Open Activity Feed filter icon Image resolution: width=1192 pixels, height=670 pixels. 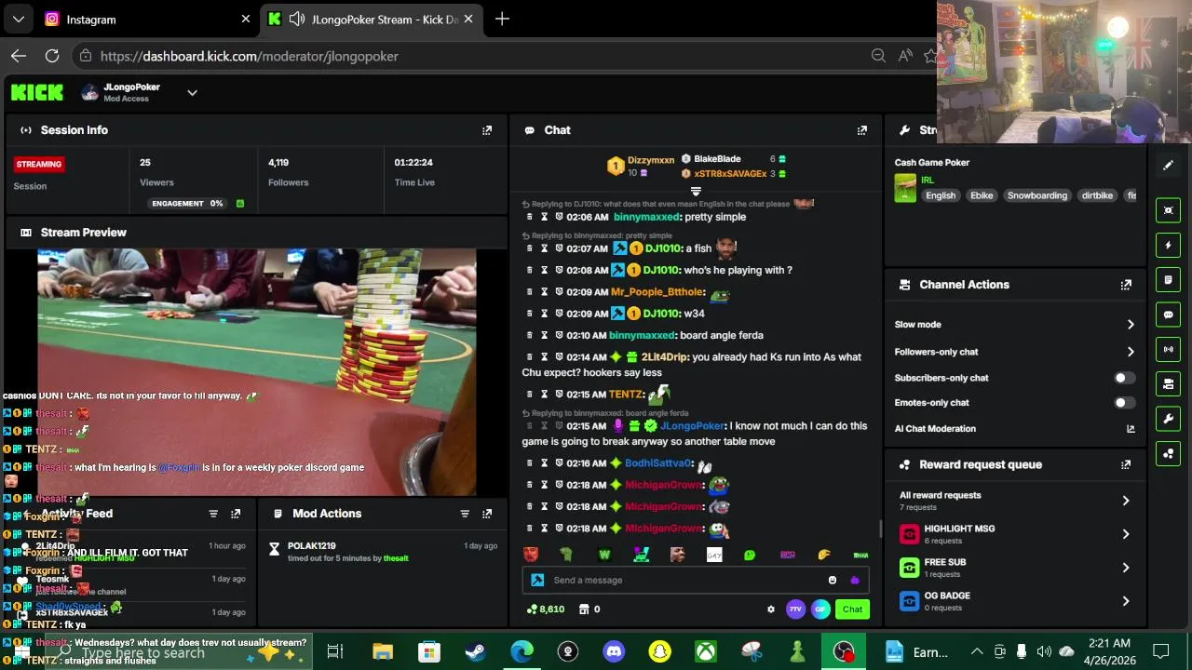click(213, 514)
